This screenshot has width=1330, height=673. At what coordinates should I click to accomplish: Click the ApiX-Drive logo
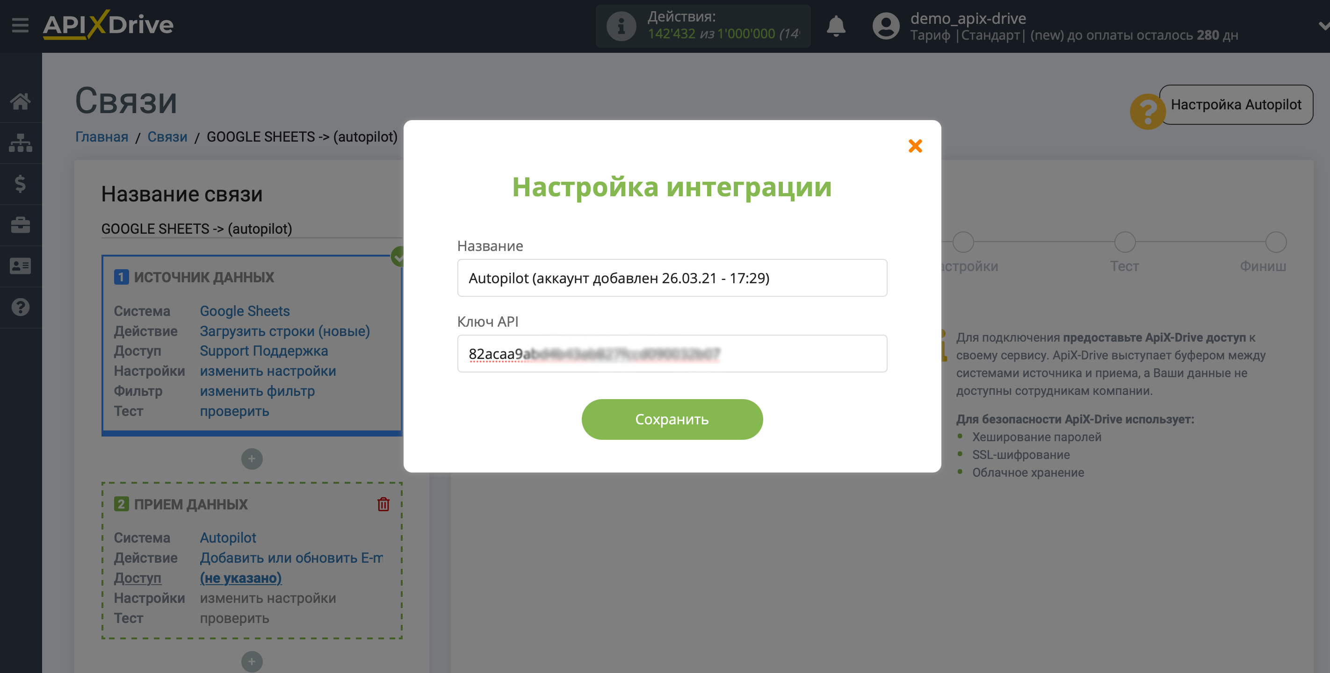pos(108,25)
